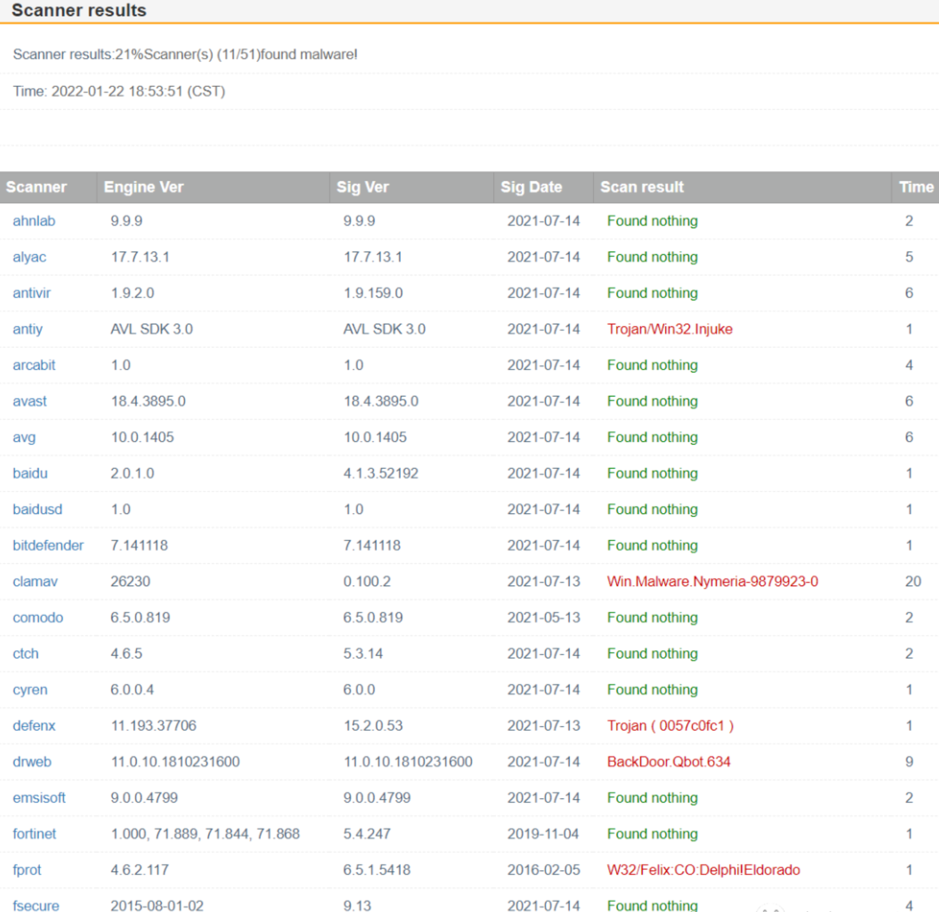
Task: Click defenx signature version 15.2.0.53
Action: (373, 726)
